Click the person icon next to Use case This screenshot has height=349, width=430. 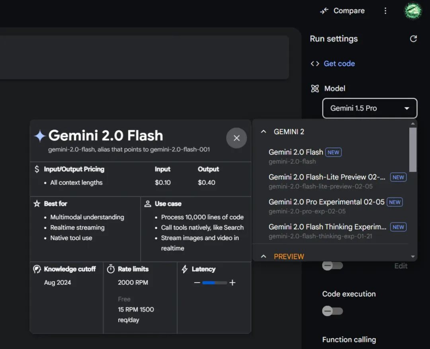click(148, 204)
